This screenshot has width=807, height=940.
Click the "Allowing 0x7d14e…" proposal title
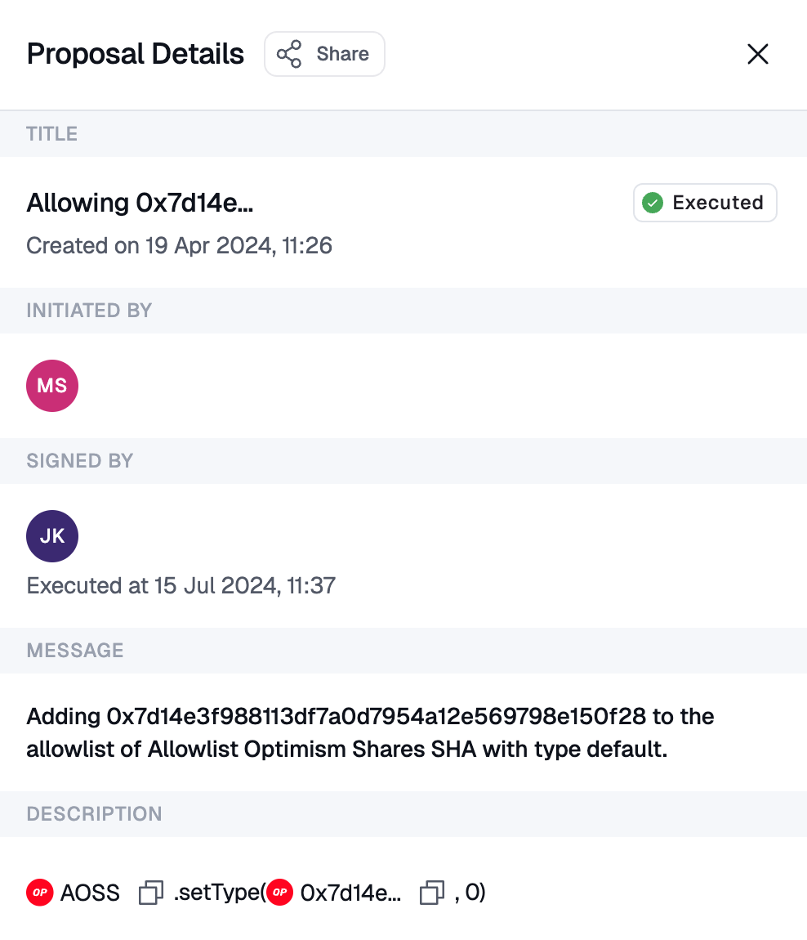[140, 203]
